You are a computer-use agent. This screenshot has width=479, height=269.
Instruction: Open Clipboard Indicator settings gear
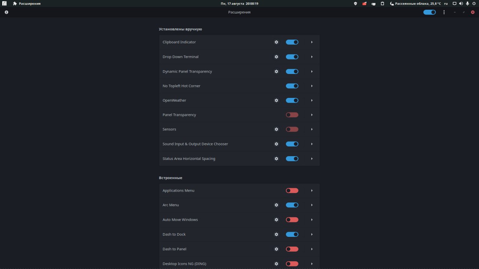276,42
